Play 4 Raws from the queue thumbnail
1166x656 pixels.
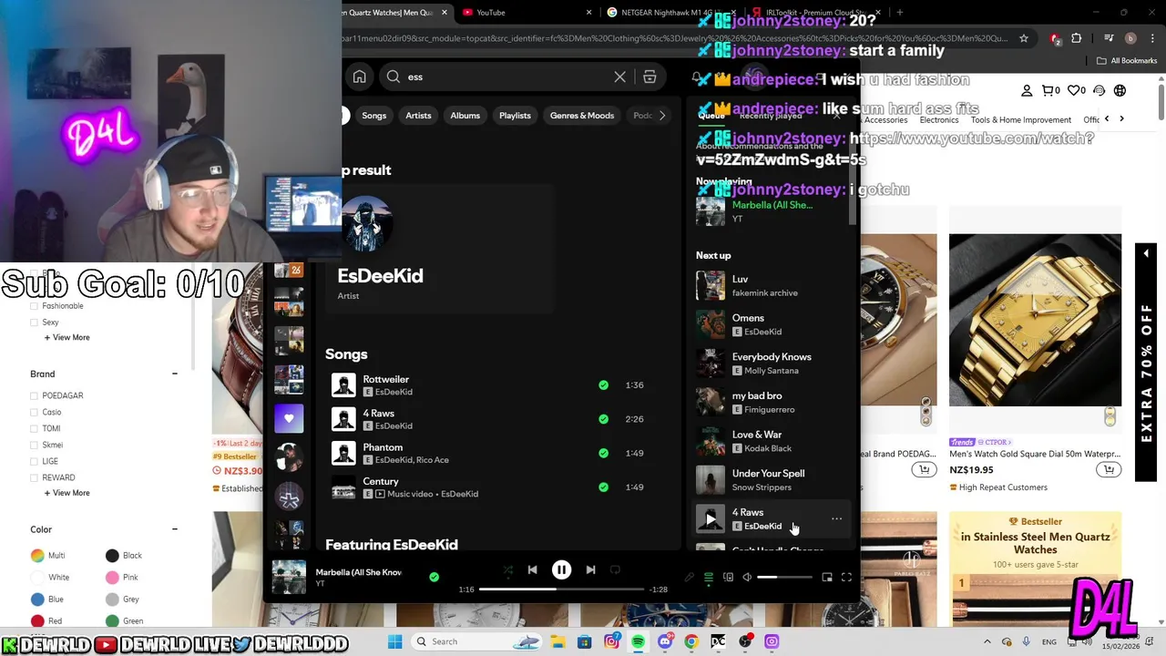711,519
